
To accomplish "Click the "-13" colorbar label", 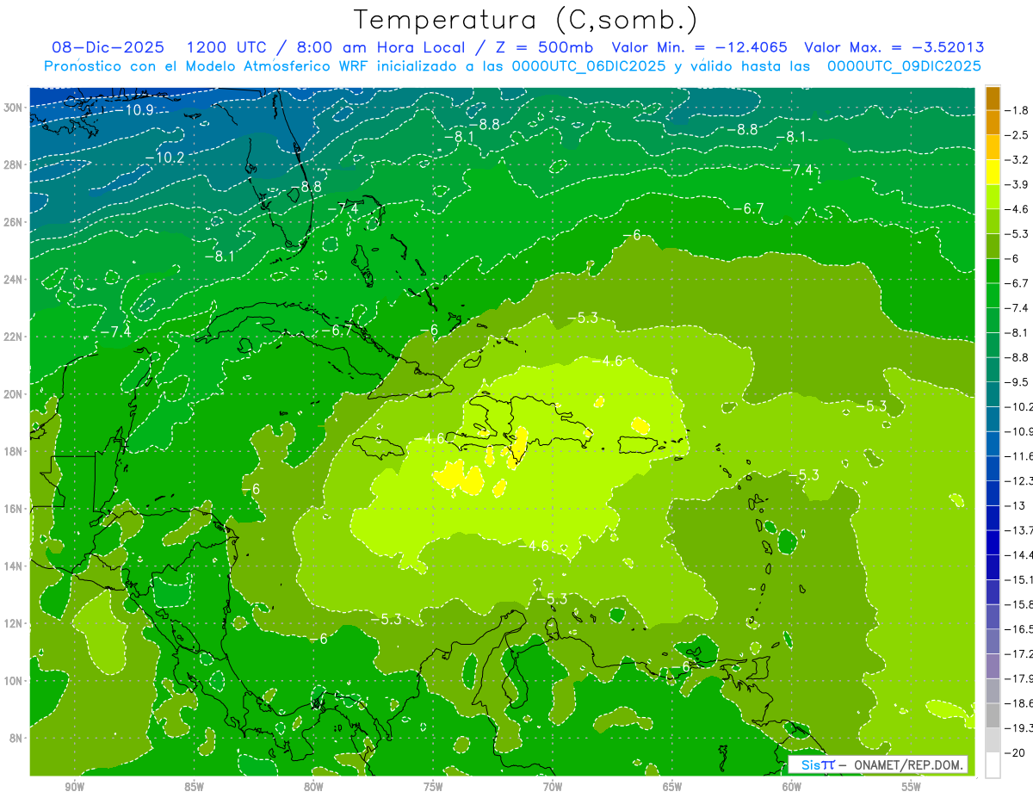I will coord(1015,505).
